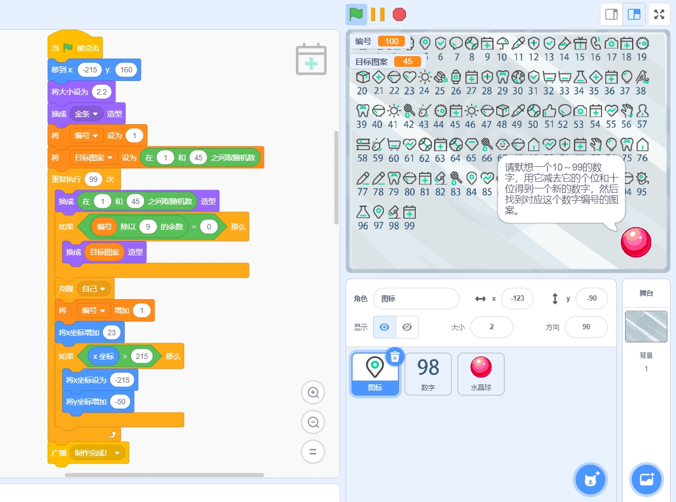Click the 当绿旗被点击 hat block
This screenshot has height=502, width=676.
click(75, 47)
